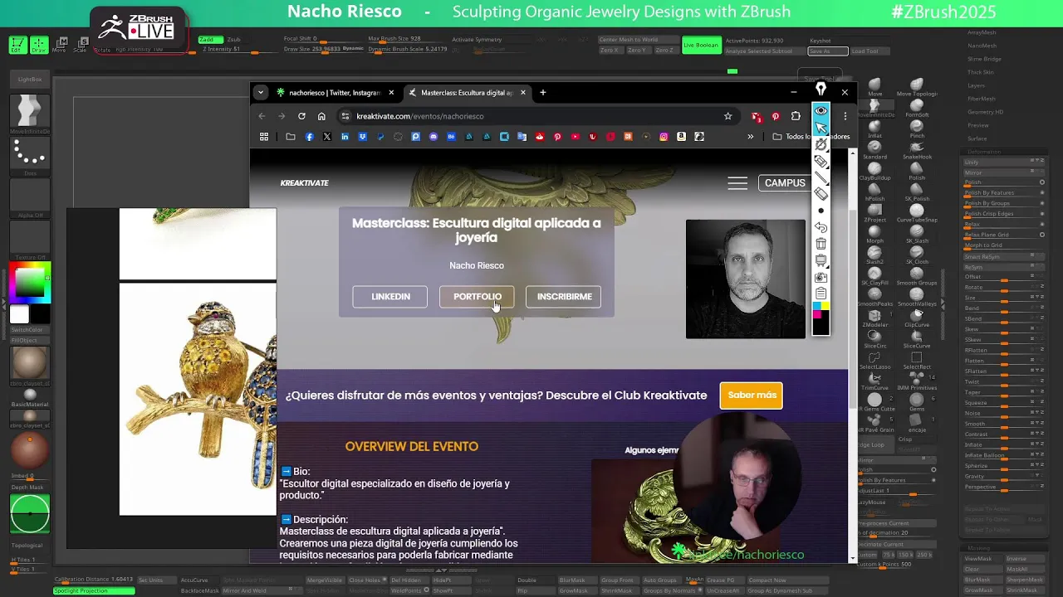Choose the Inflat brush

click(x=874, y=129)
